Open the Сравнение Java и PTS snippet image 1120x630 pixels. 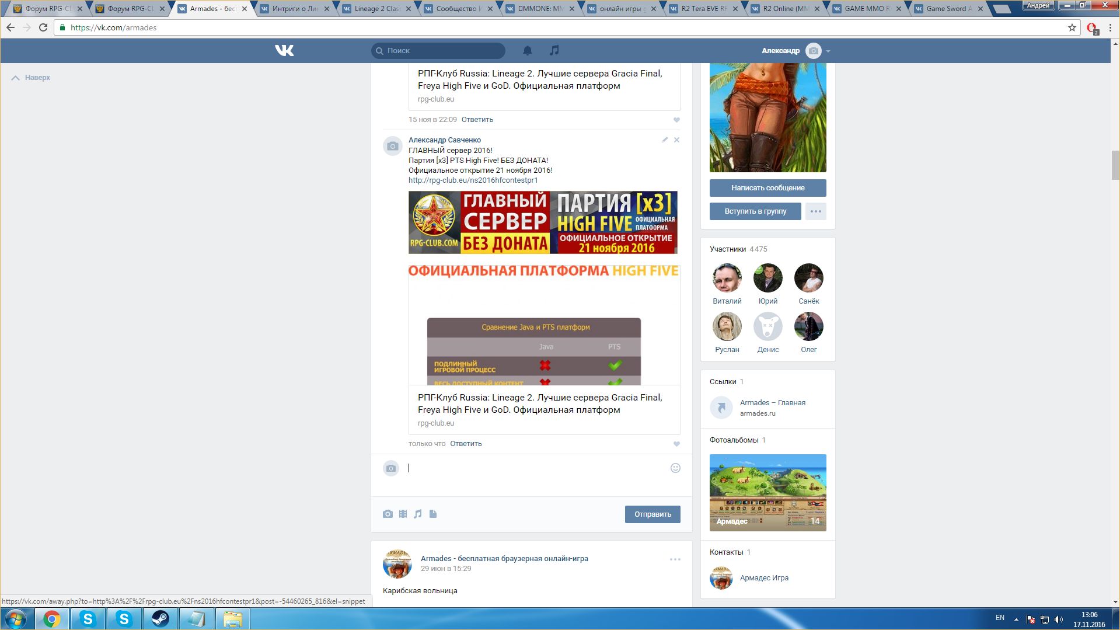click(x=544, y=325)
